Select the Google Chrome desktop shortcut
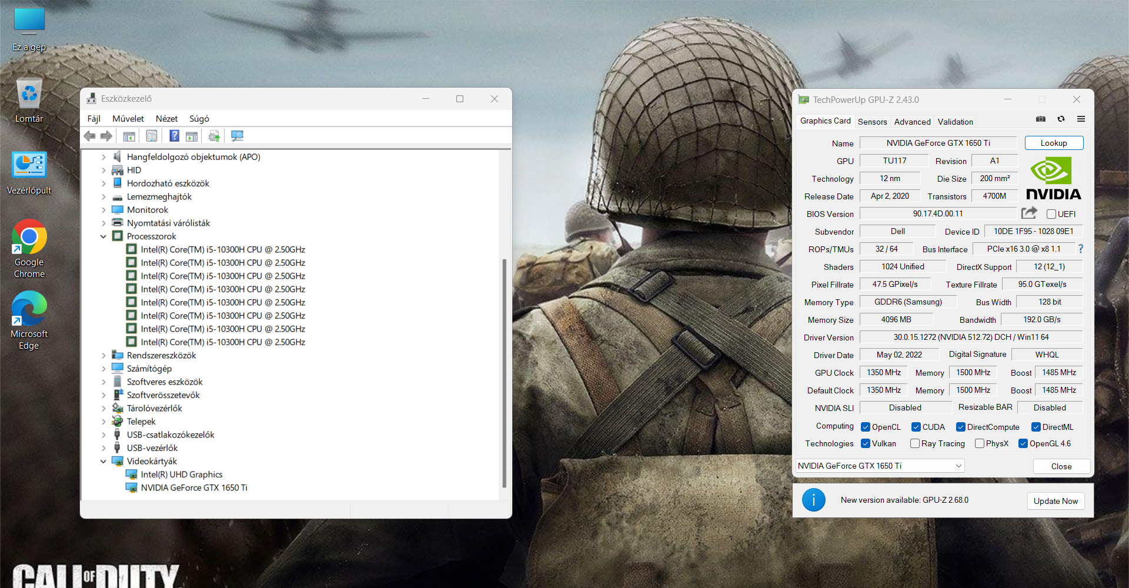The width and height of the screenshot is (1129, 588). coord(29,249)
